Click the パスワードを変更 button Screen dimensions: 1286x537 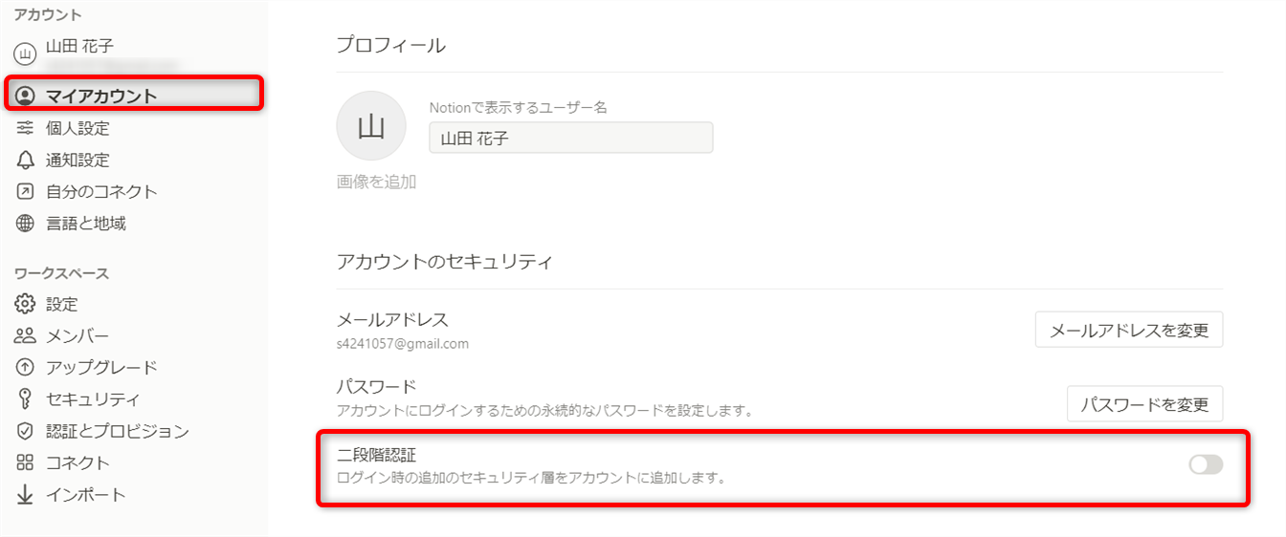pos(1144,404)
